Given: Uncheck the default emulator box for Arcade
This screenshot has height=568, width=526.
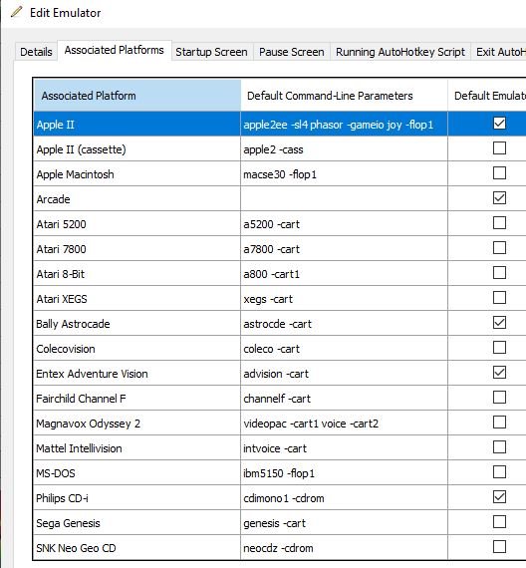Looking at the screenshot, I should (x=499, y=198).
